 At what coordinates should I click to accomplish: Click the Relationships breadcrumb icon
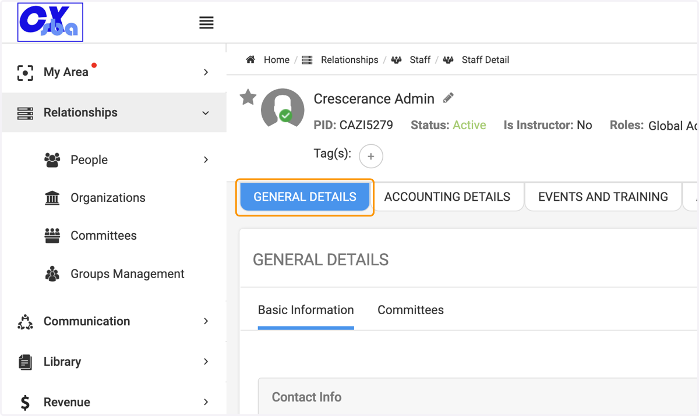307,60
